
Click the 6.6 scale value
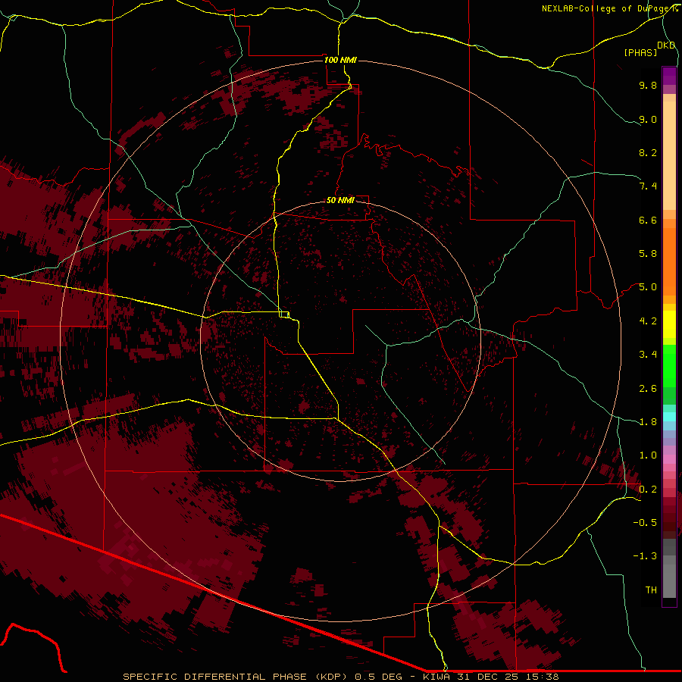[x=648, y=220]
